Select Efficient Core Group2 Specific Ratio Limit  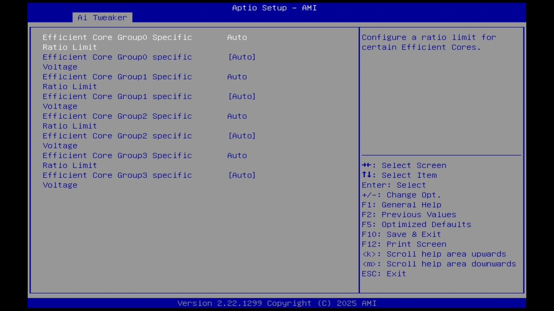[x=117, y=121]
